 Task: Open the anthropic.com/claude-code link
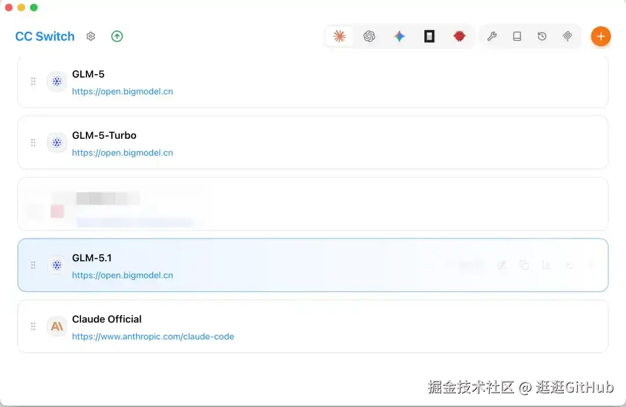click(x=153, y=336)
